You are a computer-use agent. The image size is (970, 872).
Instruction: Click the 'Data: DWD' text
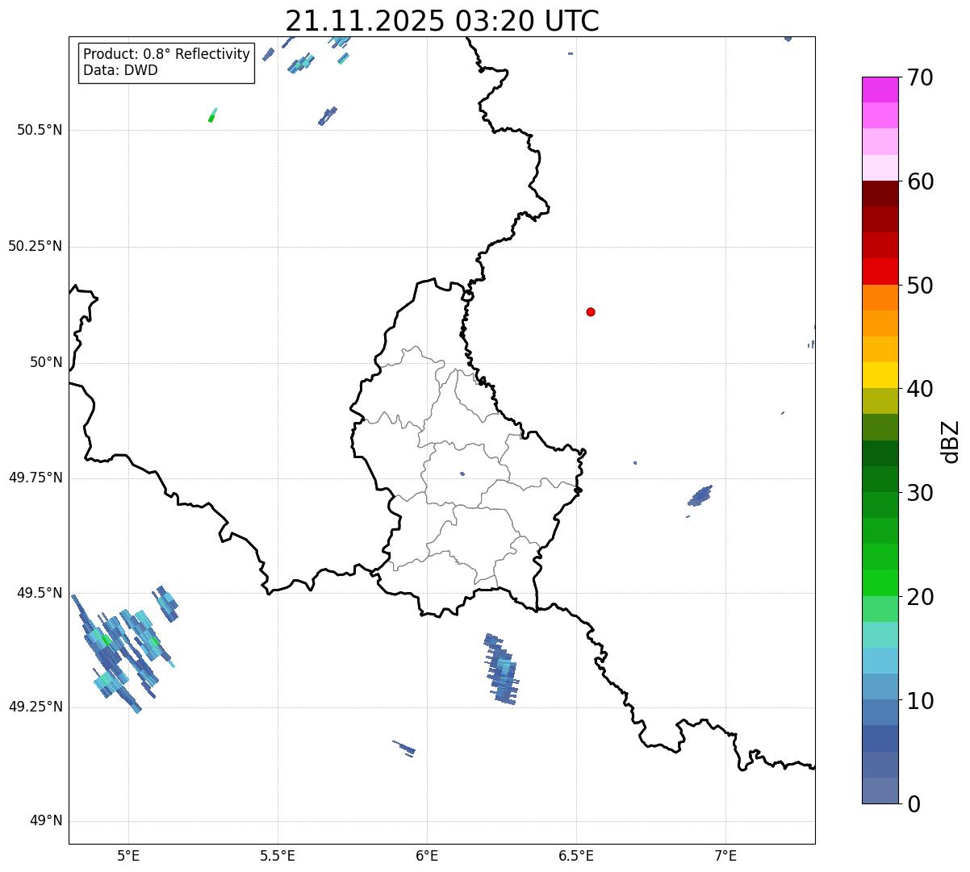click(x=120, y=70)
